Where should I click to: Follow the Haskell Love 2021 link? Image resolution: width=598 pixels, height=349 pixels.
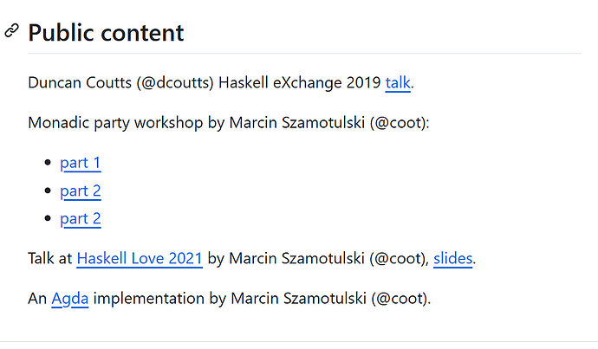coord(140,258)
